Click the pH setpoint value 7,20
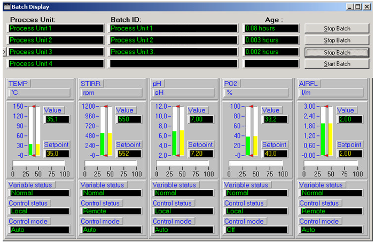The height and width of the screenshot is (243, 375). [199, 153]
